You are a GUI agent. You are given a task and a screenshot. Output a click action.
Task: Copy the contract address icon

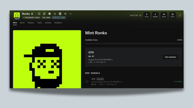coord(44,14)
